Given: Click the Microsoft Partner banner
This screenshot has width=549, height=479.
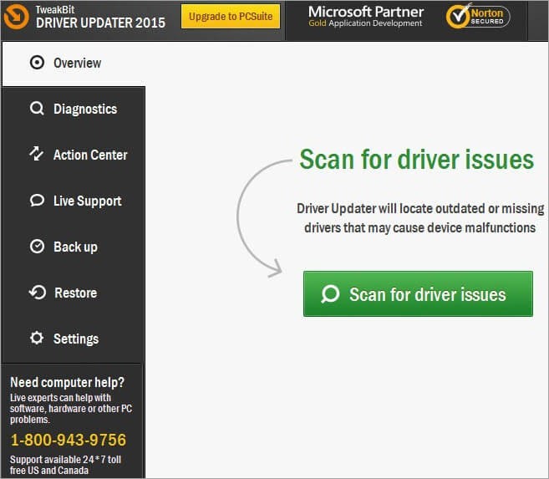Looking at the screenshot, I should (365, 16).
